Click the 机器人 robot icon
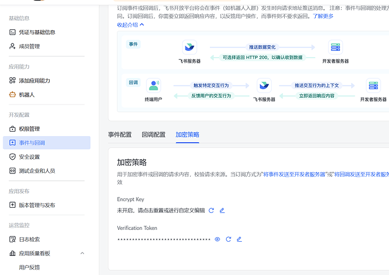This screenshot has width=389, height=275. 12,95
